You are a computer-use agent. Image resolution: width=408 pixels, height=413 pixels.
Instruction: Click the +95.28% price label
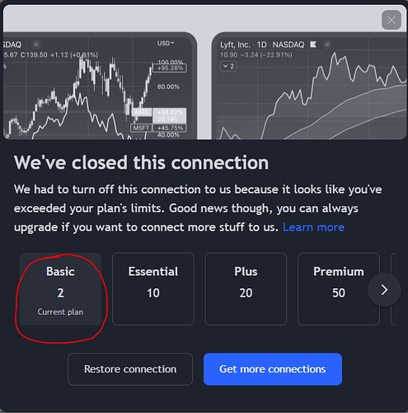[x=170, y=68]
